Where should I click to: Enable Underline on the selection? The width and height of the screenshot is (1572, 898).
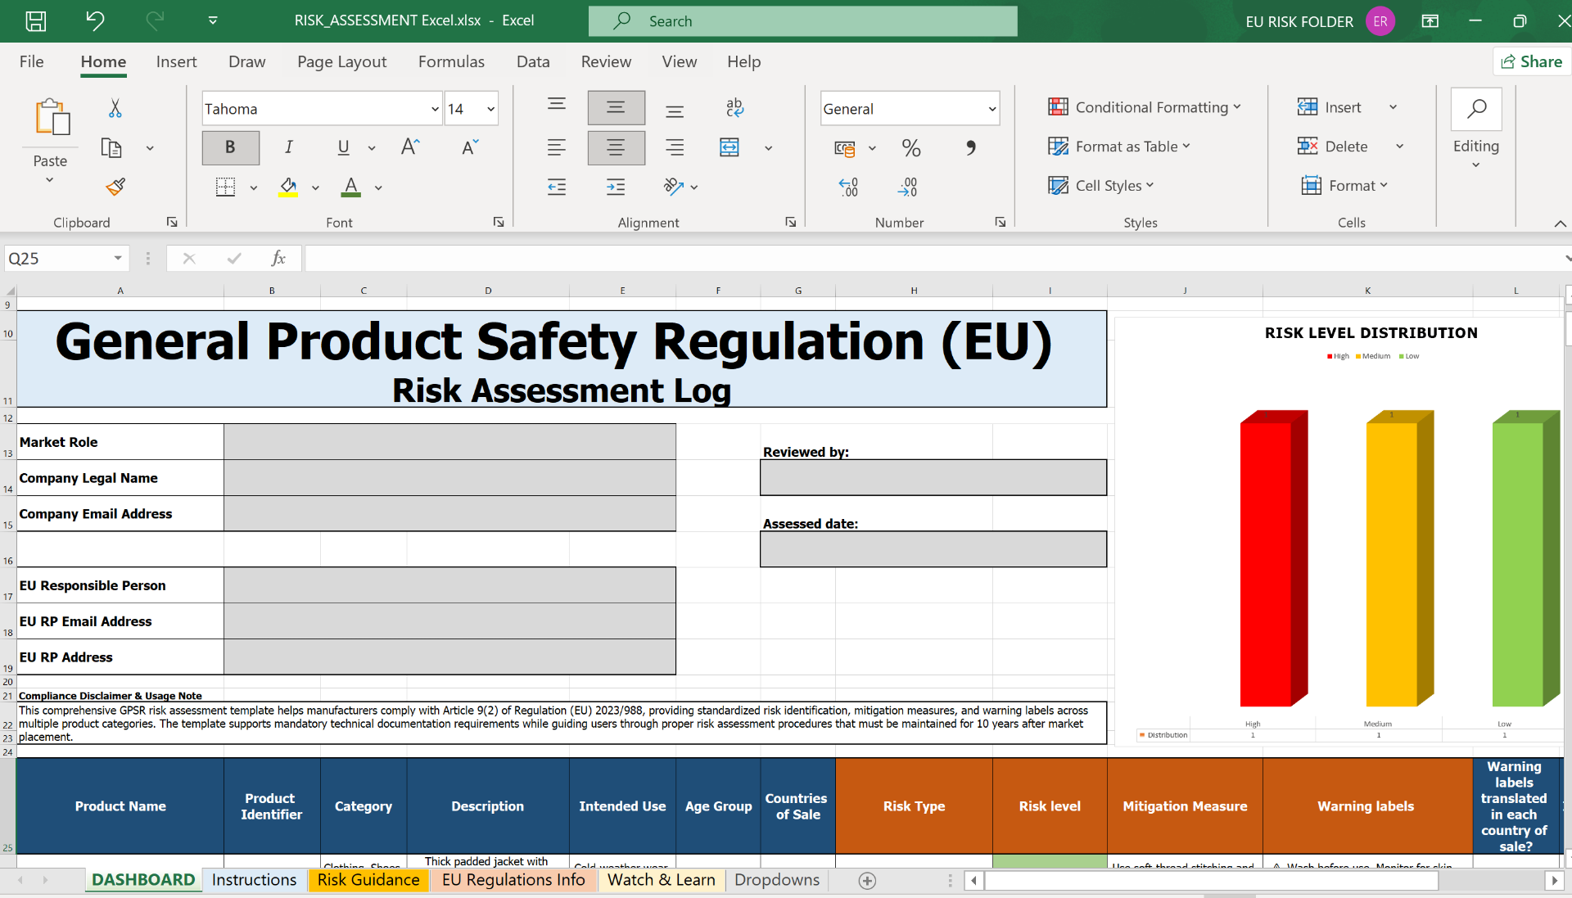pos(343,147)
